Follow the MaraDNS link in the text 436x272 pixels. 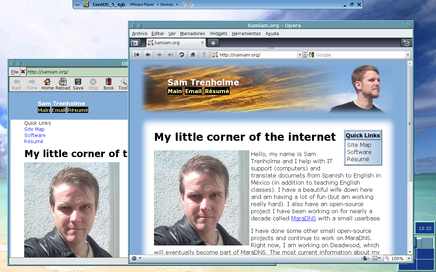point(303,218)
